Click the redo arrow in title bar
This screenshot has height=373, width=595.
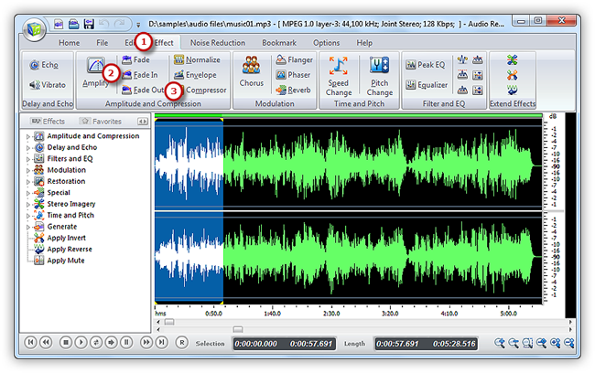click(x=120, y=25)
